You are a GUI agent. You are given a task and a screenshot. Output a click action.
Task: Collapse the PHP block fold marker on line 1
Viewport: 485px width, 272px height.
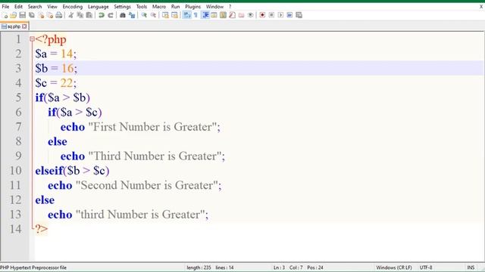coord(32,39)
